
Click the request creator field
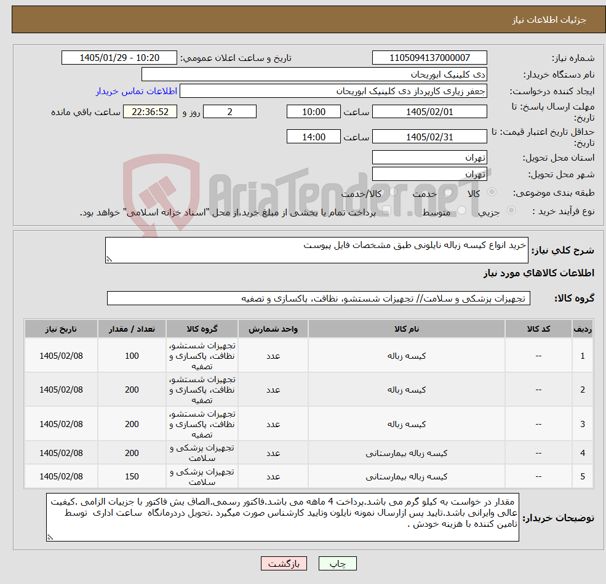(333, 91)
